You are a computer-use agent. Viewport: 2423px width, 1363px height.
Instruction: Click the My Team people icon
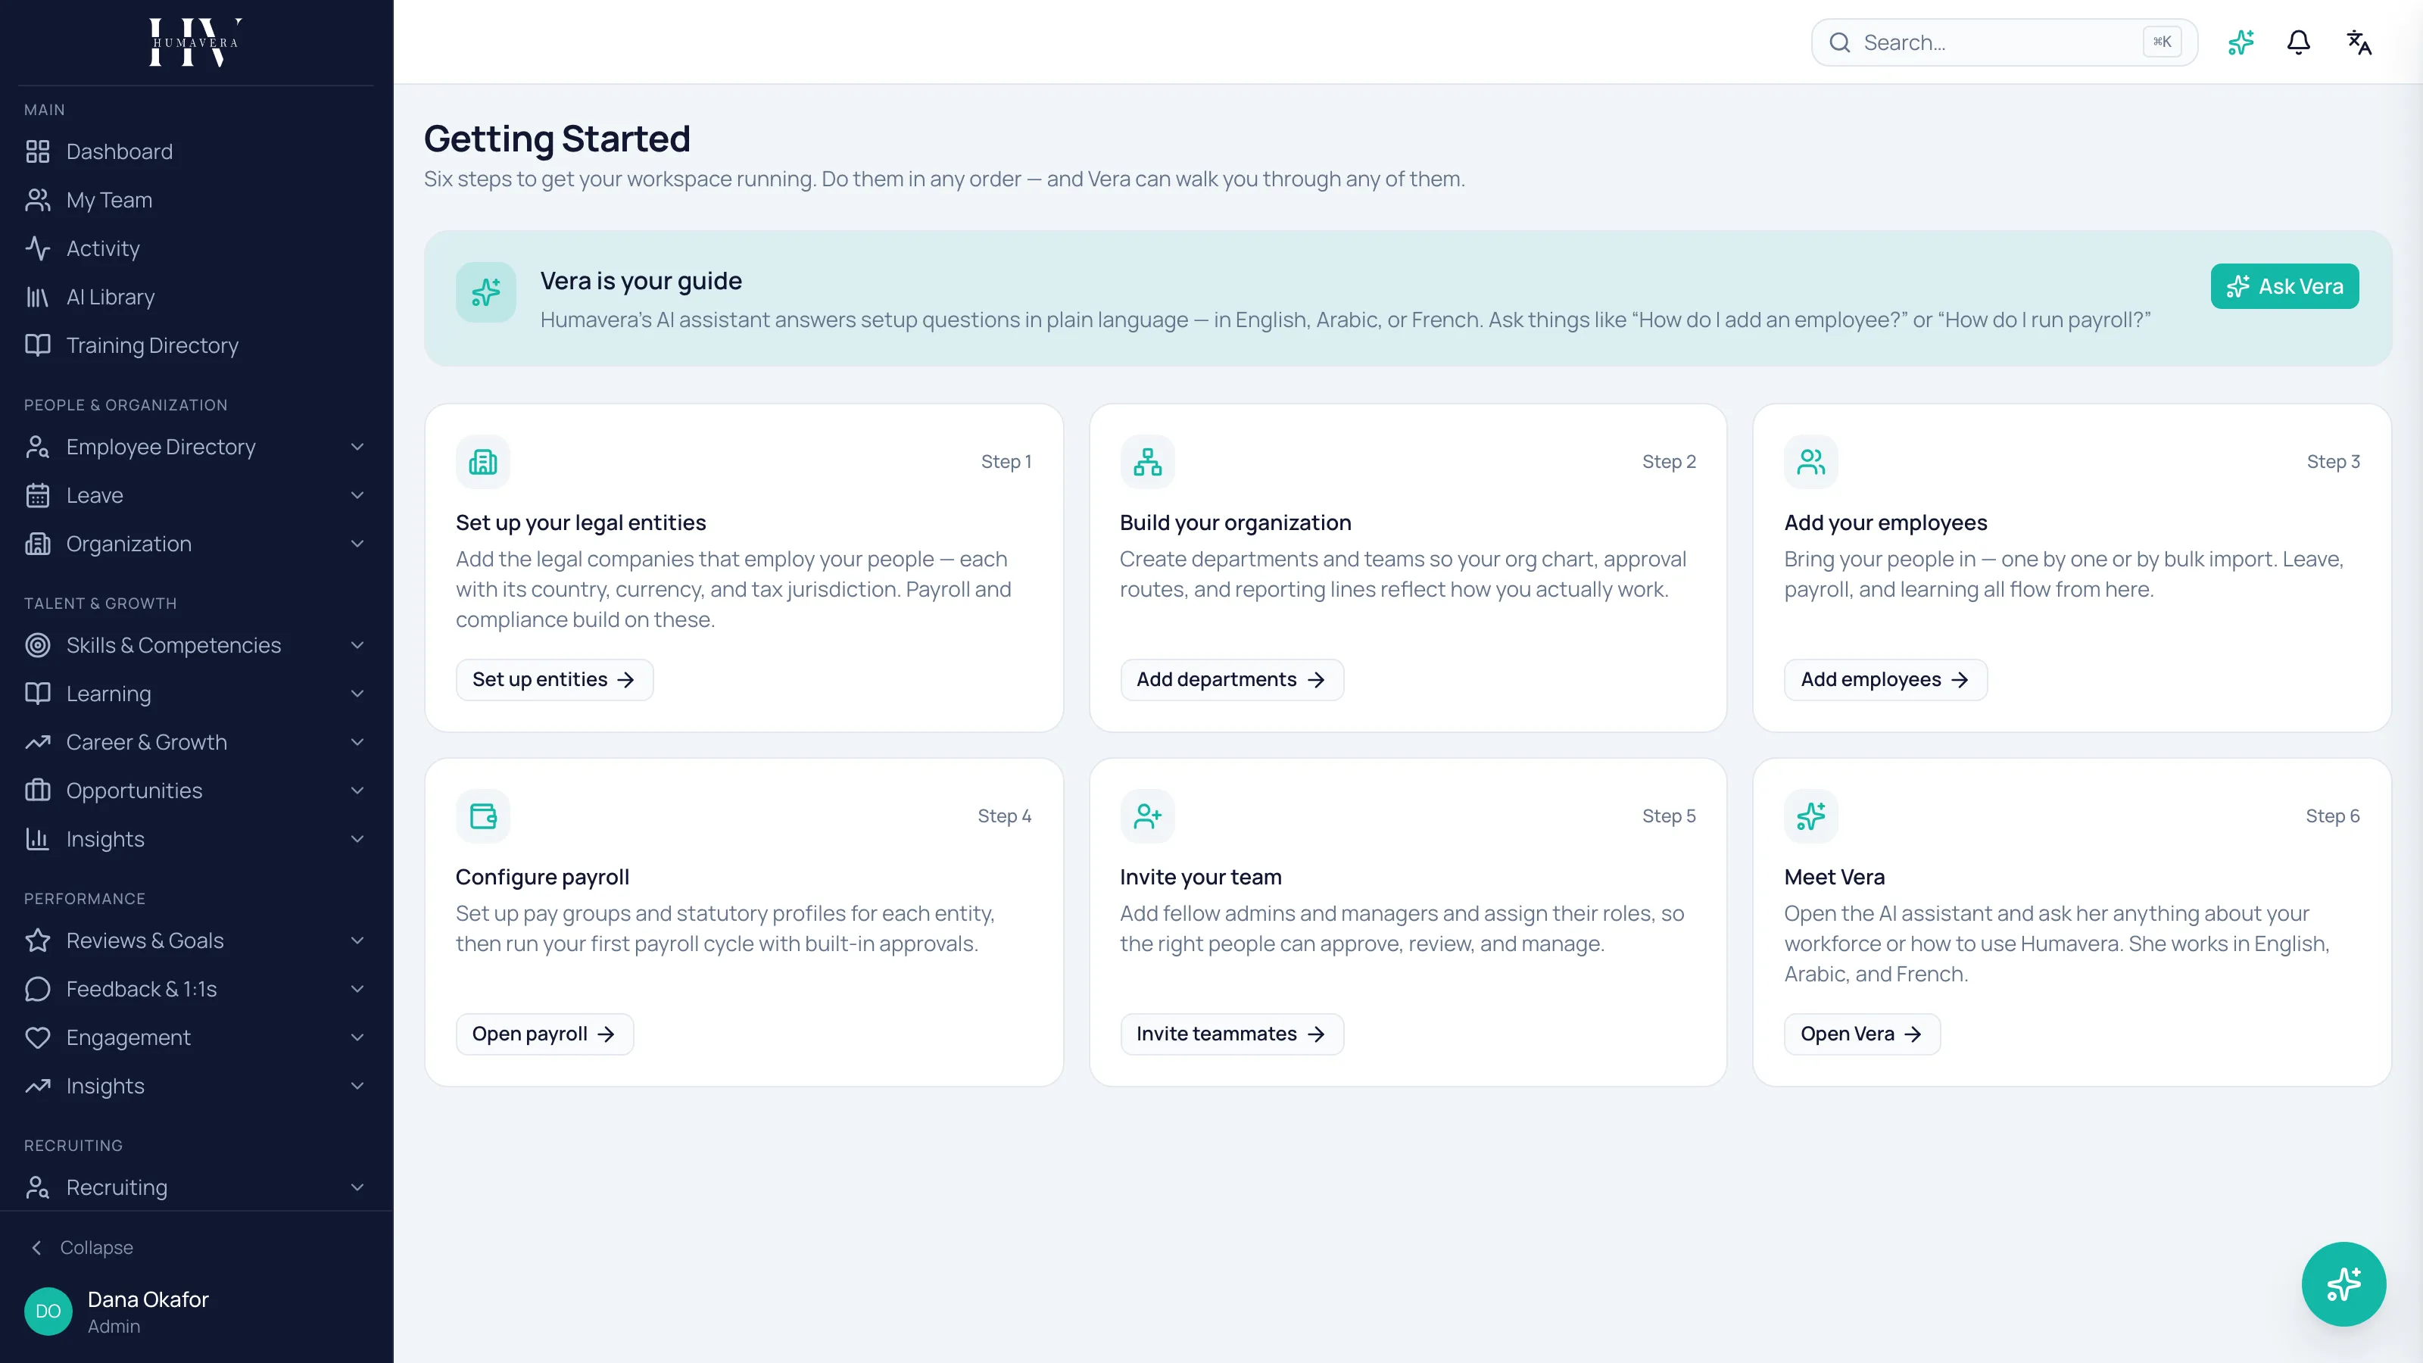coord(38,201)
